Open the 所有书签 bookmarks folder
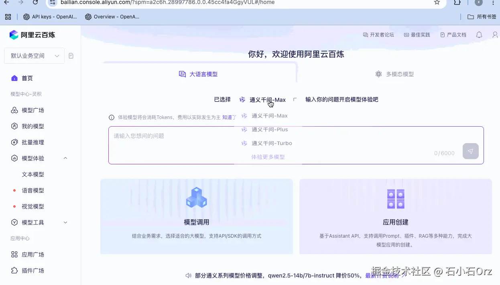Screen dimensions: 500x285 pos(482,17)
